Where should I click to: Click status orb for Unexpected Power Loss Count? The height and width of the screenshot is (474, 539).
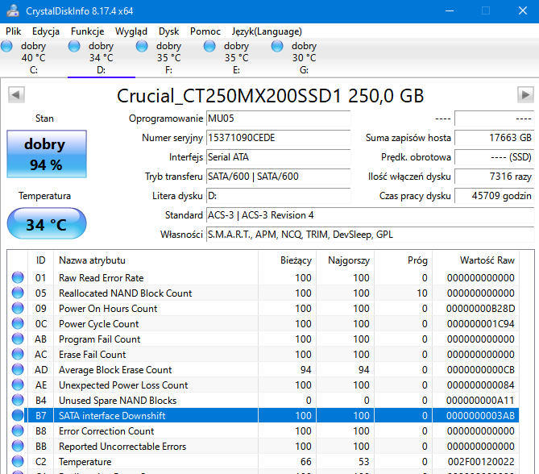click(18, 385)
